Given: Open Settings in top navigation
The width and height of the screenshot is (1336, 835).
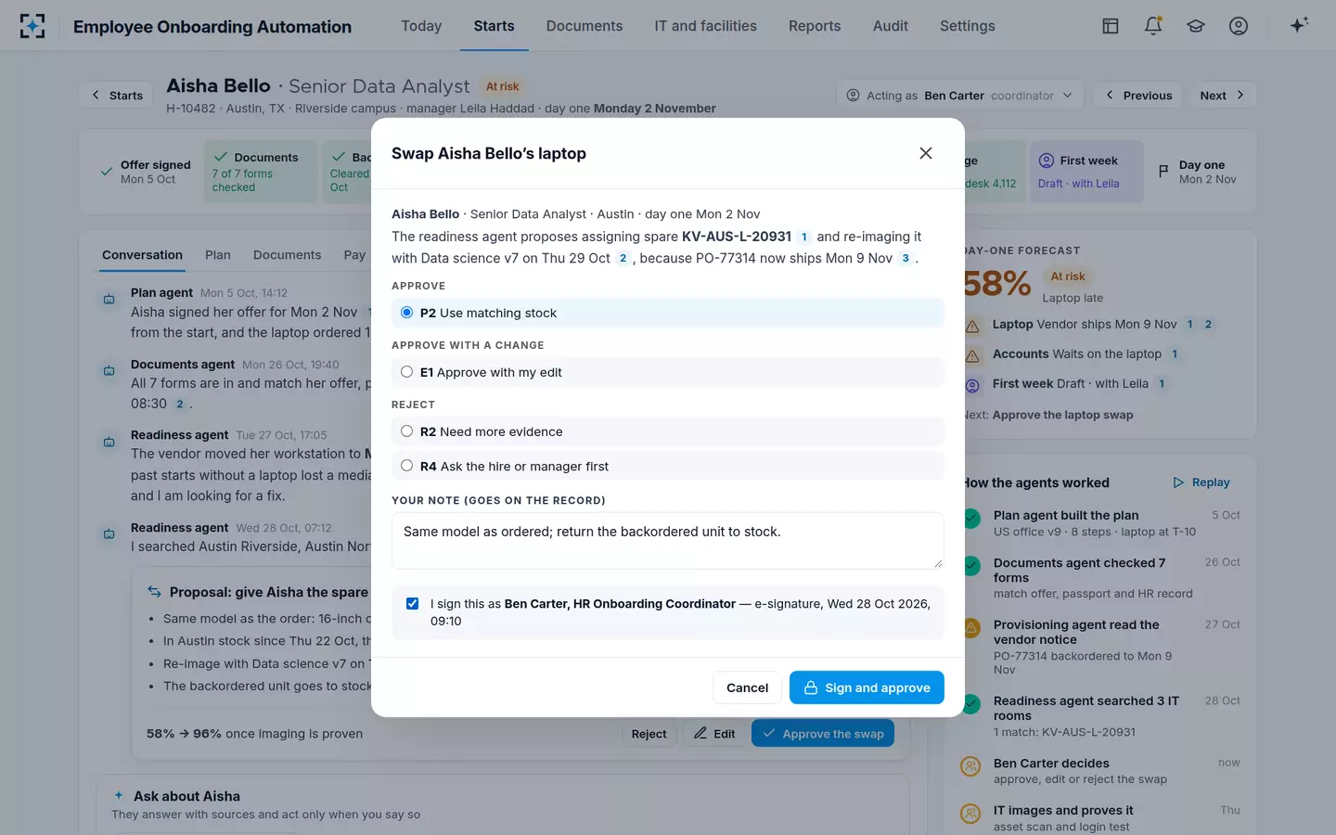Looking at the screenshot, I should point(967,26).
